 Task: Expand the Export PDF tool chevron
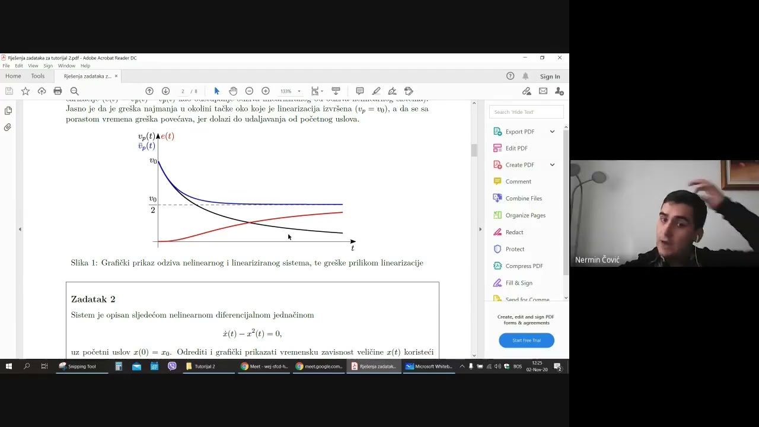point(552,132)
